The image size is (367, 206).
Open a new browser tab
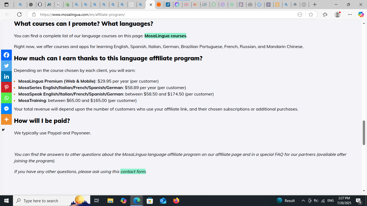pyautogui.click(x=315, y=5)
